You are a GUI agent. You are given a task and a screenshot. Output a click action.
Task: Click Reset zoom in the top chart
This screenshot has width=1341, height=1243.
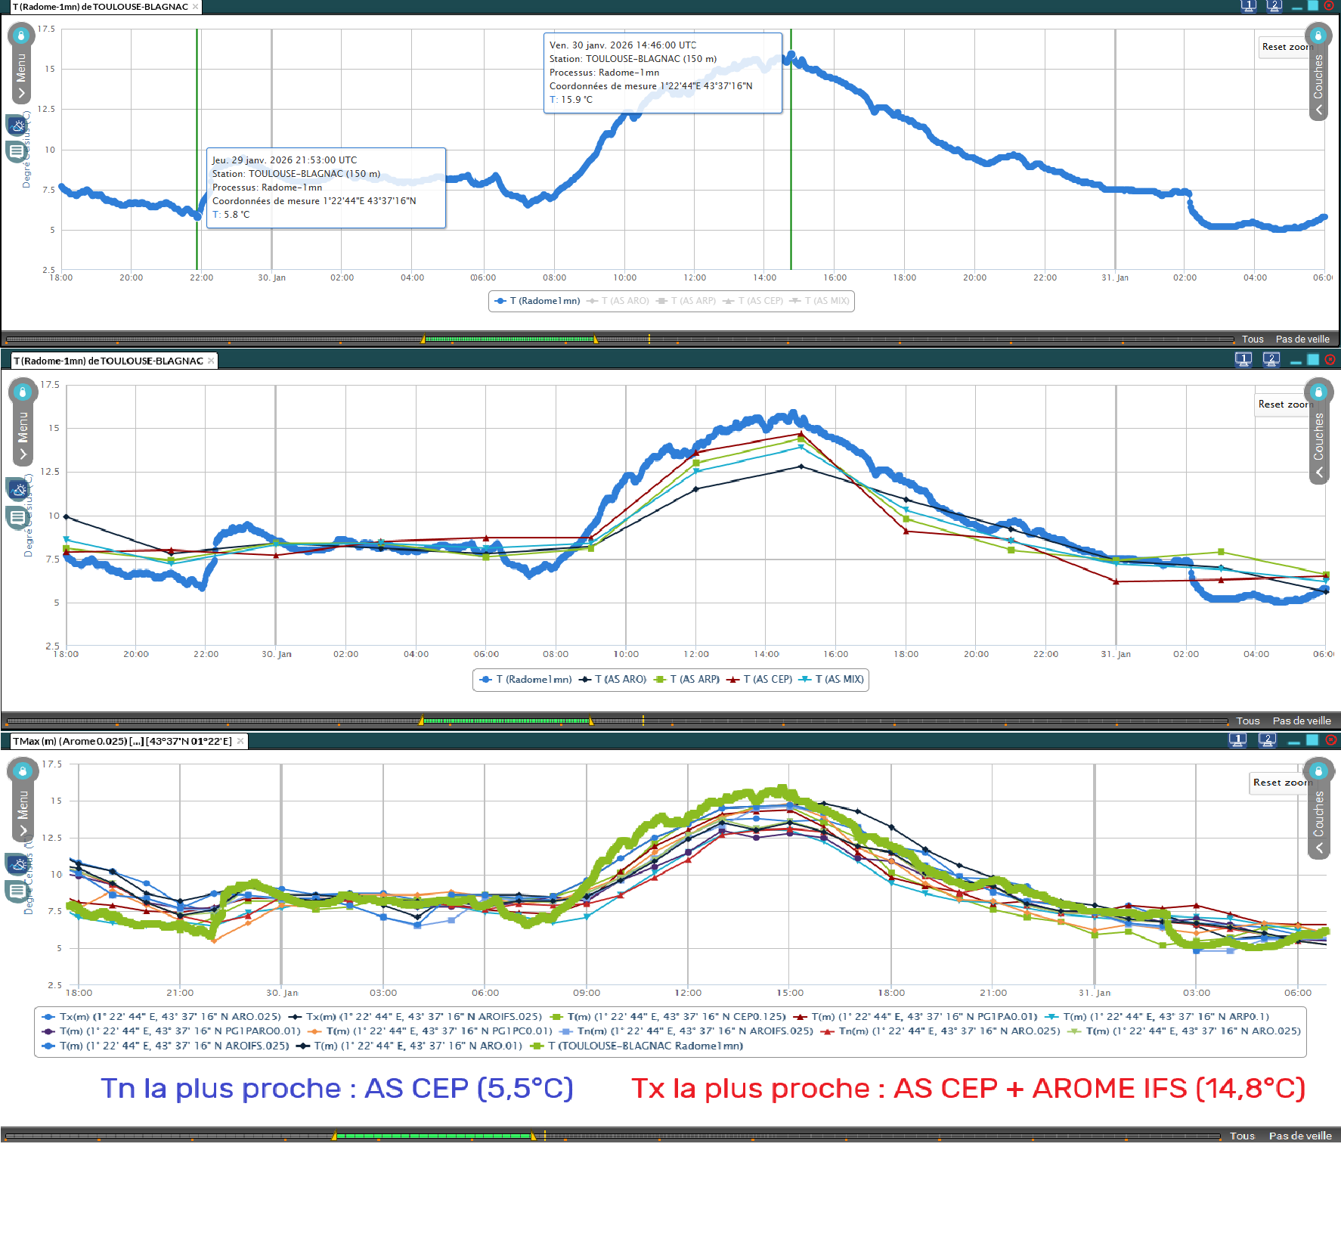coord(1284,47)
